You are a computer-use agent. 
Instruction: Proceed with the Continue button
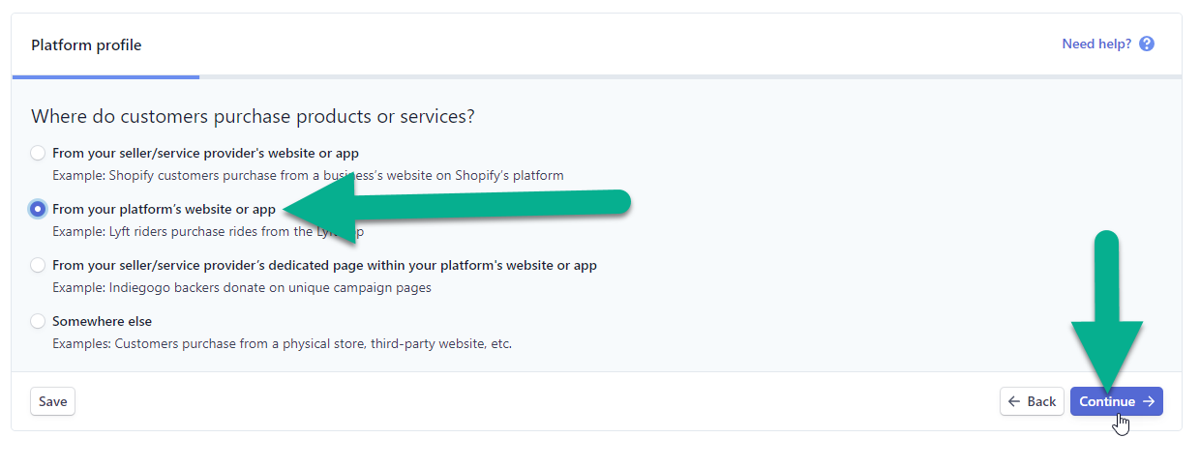[x=1117, y=401]
